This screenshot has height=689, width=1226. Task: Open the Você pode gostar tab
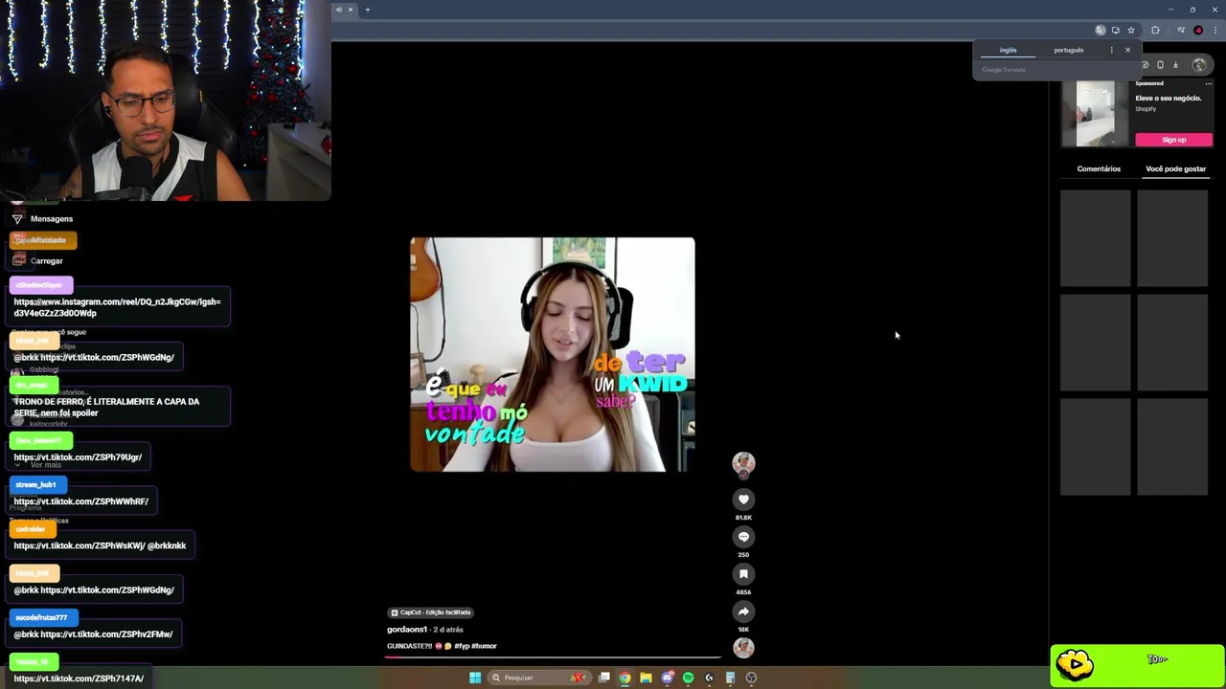1176,168
